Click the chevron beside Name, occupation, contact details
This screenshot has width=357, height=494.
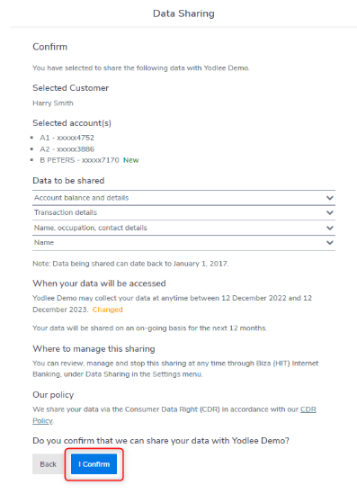point(330,228)
